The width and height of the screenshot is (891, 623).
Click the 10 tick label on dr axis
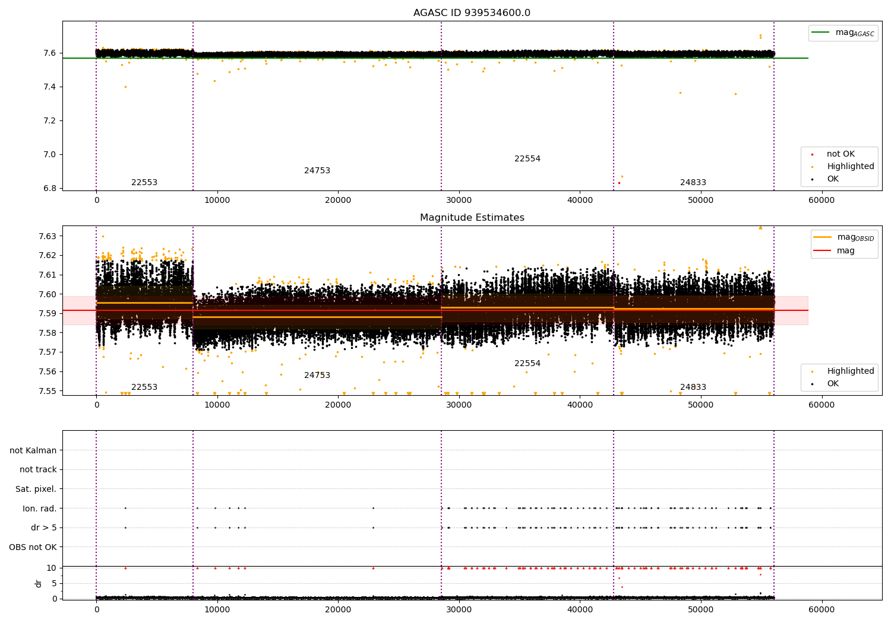coord(52,568)
